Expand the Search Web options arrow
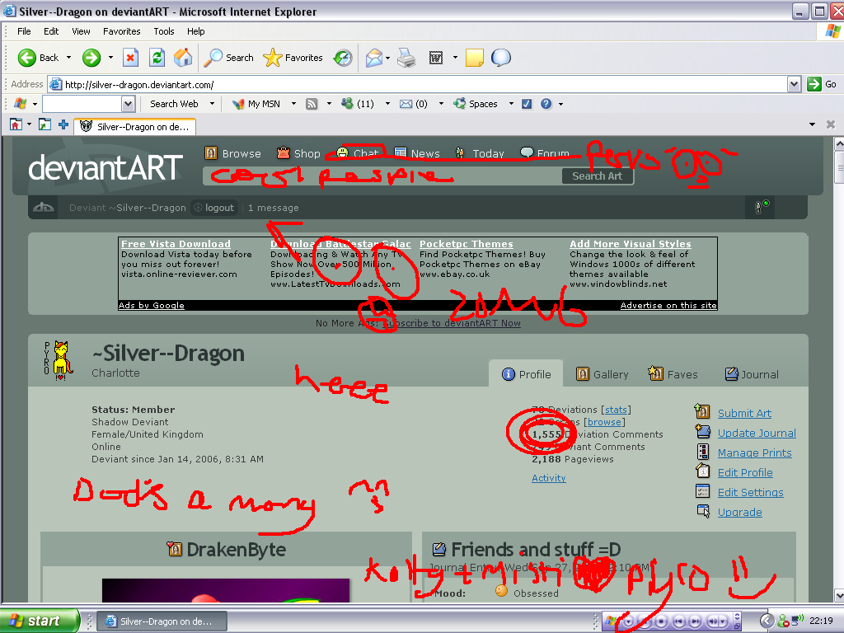844x633 pixels. [212, 104]
